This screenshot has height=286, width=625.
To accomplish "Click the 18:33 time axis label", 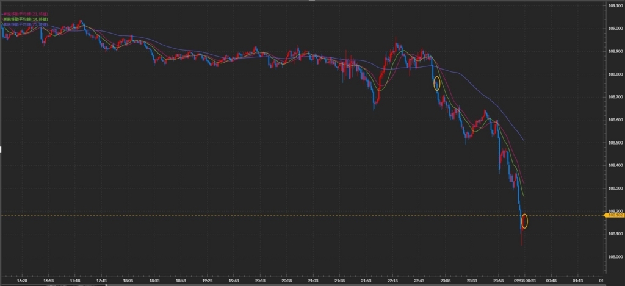I will coord(154,281).
